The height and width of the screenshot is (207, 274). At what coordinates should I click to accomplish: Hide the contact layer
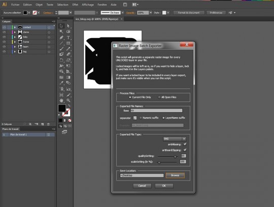point(4,27)
